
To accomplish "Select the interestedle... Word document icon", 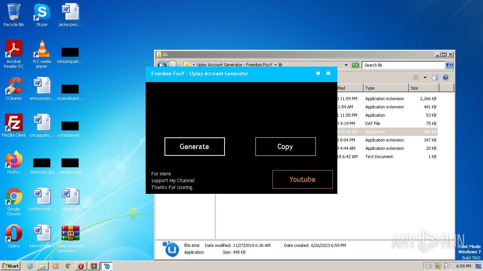I will click(x=42, y=236).
